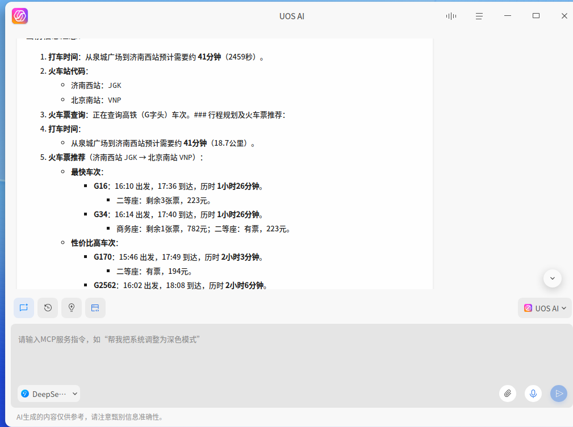
Task: Click 二等座：有票，194元 line
Action: click(154, 271)
